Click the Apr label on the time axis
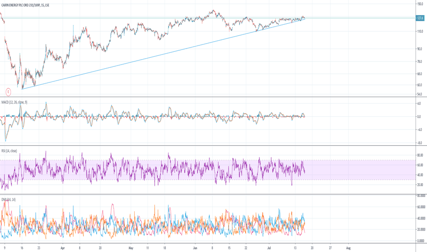Image resolution: width=427 pixels, height=252 pixels. 63,248
